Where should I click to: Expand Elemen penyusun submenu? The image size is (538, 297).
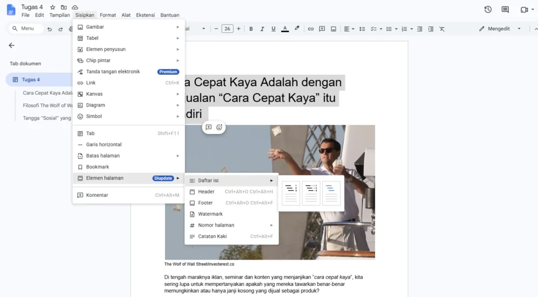[129, 49]
